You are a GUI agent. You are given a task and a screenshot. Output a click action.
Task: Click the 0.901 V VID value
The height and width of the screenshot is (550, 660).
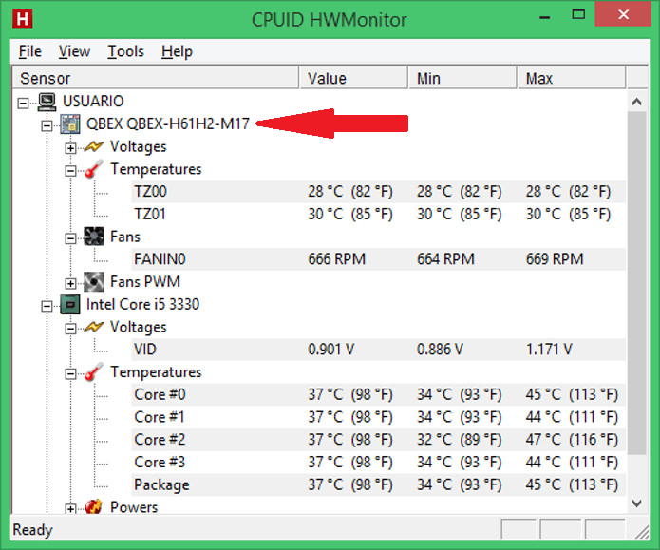(x=331, y=350)
